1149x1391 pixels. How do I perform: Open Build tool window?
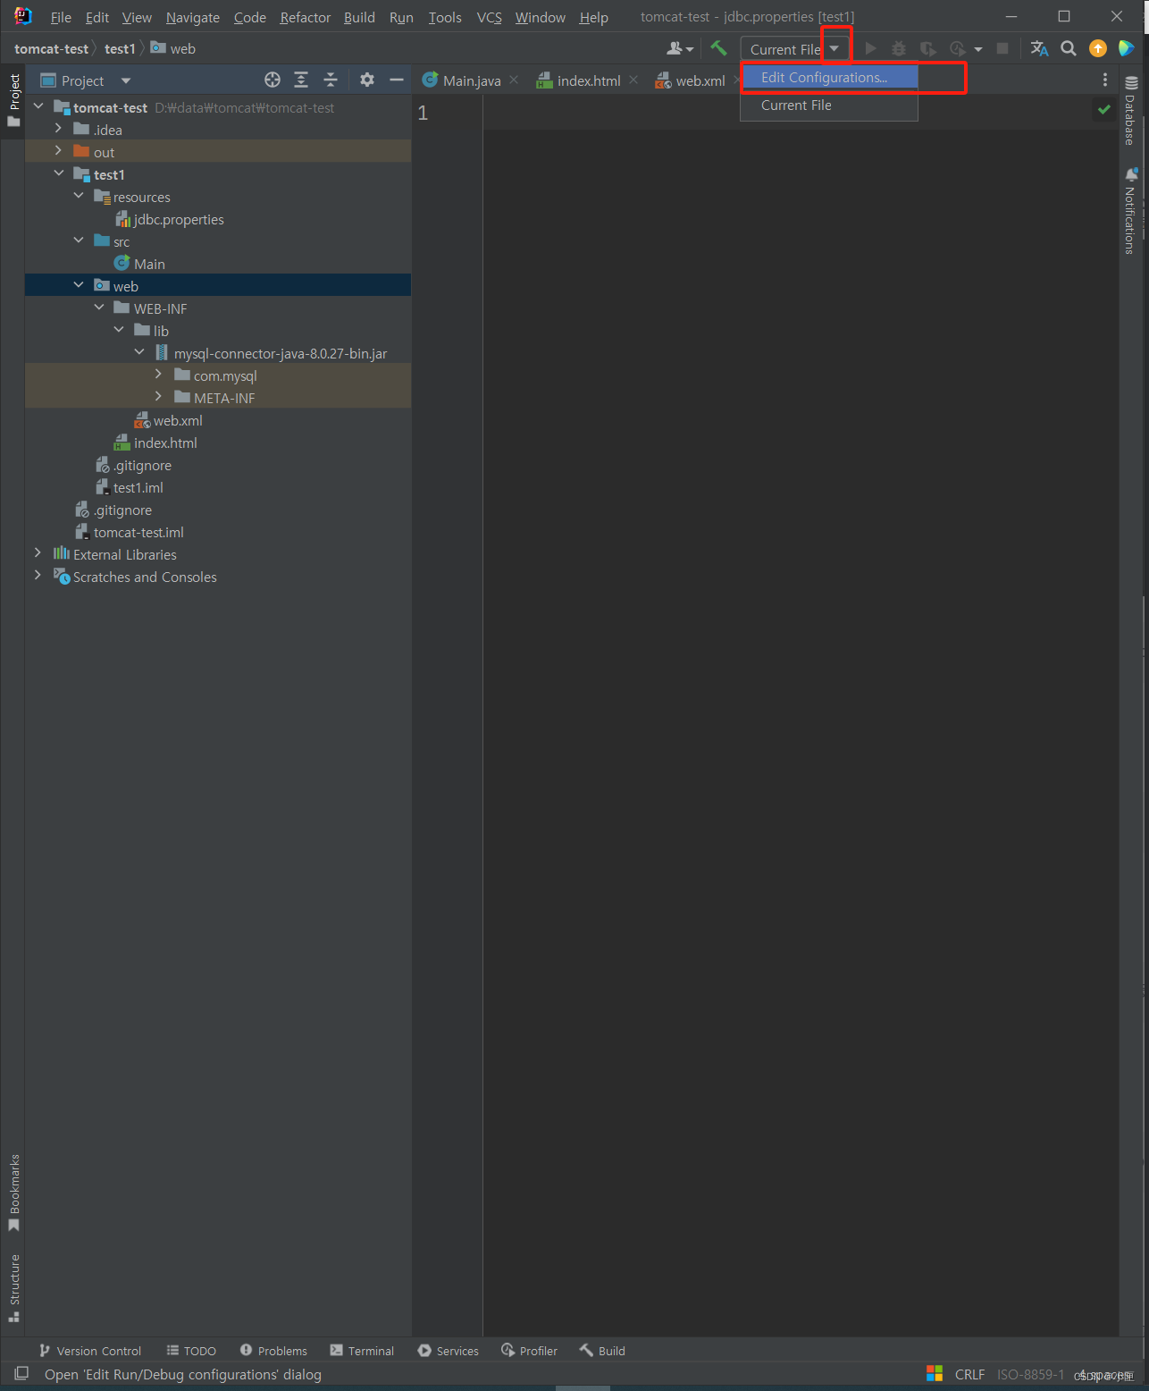[x=602, y=1351]
